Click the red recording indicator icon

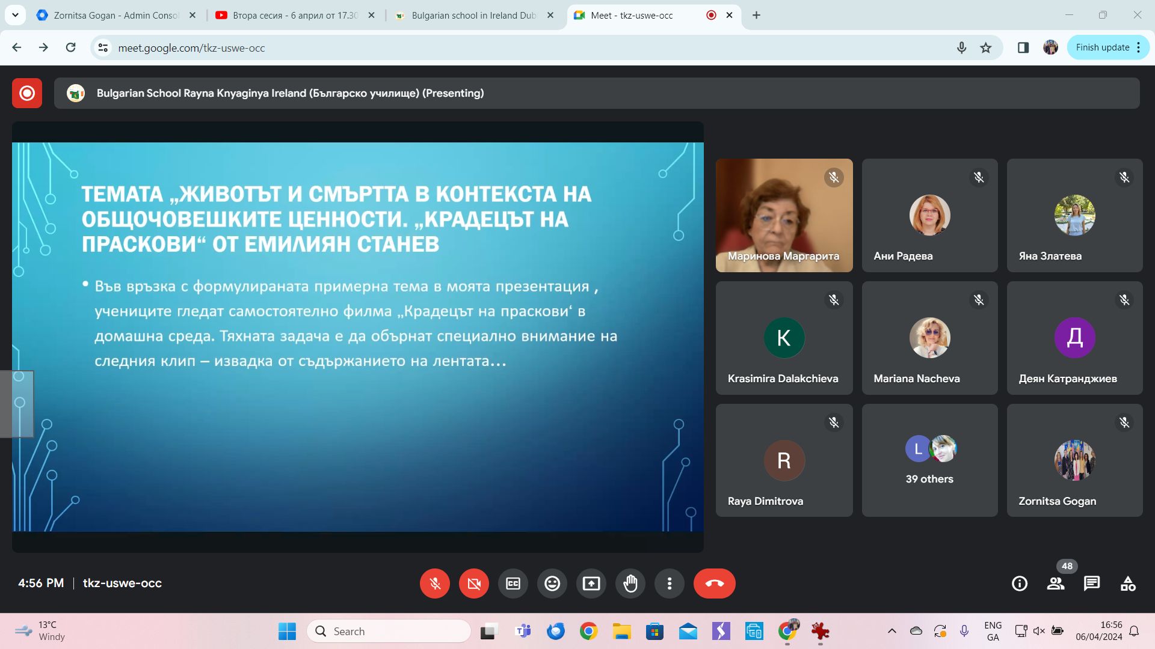(x=27, y=93)
